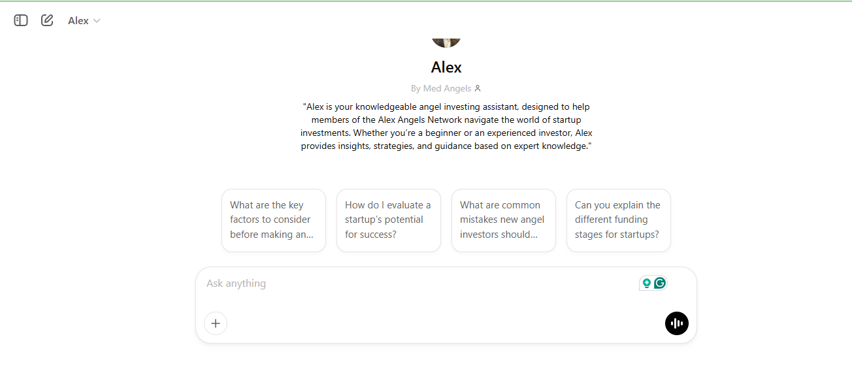Select the 'key factors to consider' suggestion
The height and width of the screenshot is (375, 852).
pyautogui.click(x=274, y=220)
